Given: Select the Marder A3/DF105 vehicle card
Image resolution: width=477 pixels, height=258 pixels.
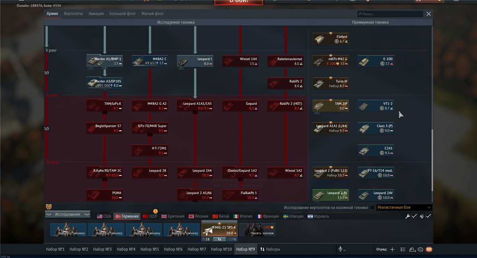Looking at the screenshot, I should coord(105,83).
